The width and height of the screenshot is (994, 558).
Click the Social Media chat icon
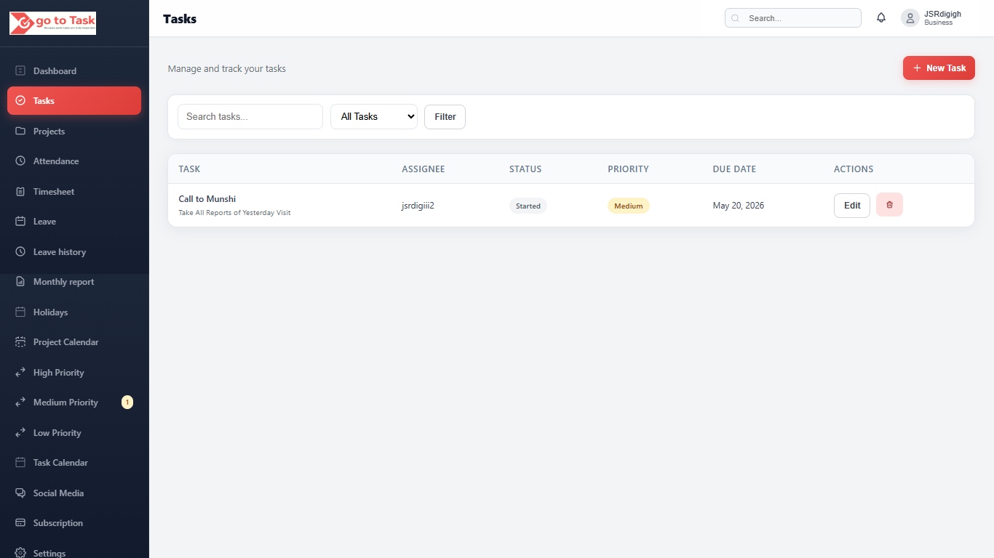coord(20,493)
